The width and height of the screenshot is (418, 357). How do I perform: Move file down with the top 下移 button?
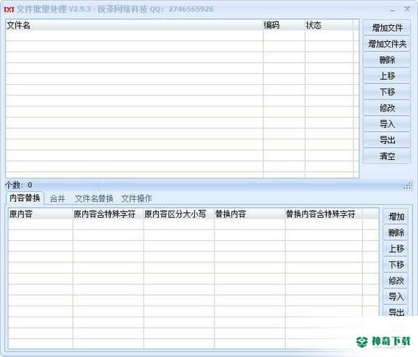(387, 92)
